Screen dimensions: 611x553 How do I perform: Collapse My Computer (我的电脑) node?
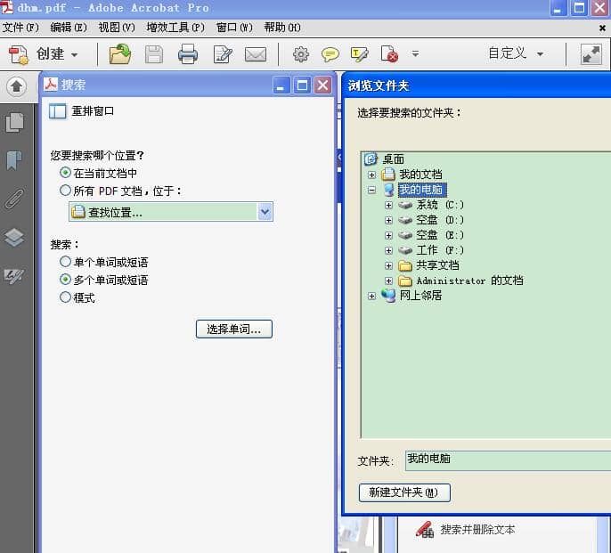(371, 190)
